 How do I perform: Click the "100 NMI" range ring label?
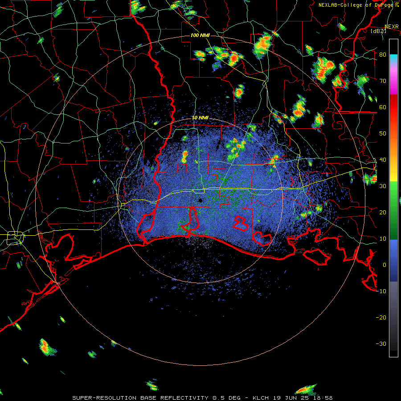click(x=200, y=35)
